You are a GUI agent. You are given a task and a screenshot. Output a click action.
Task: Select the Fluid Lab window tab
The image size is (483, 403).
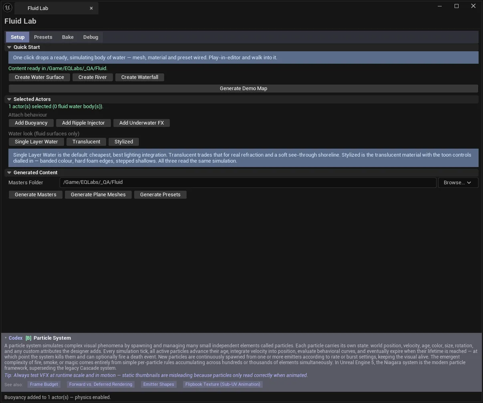(x=56, y=8)
